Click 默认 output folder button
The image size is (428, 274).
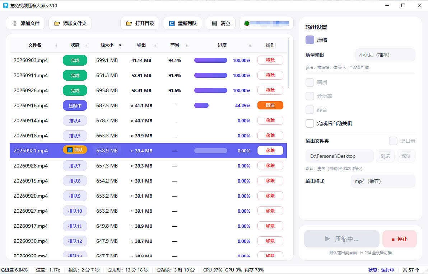(x=406, y=156)
